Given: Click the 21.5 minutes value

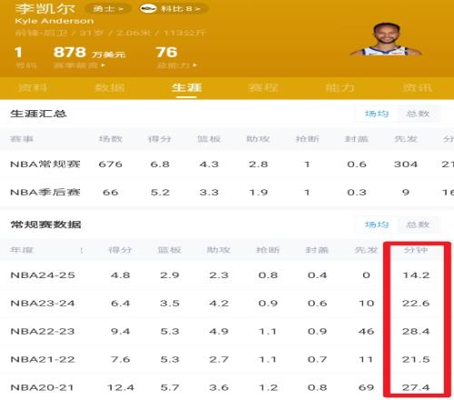Looking at the screenshot, I should coord(416,359).
